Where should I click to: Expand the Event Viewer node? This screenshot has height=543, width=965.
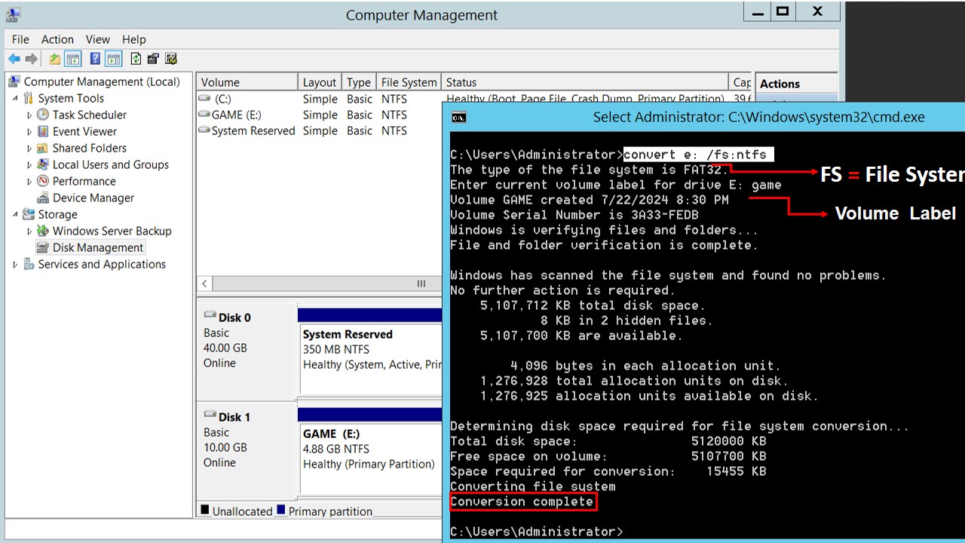tap(29, 132)
